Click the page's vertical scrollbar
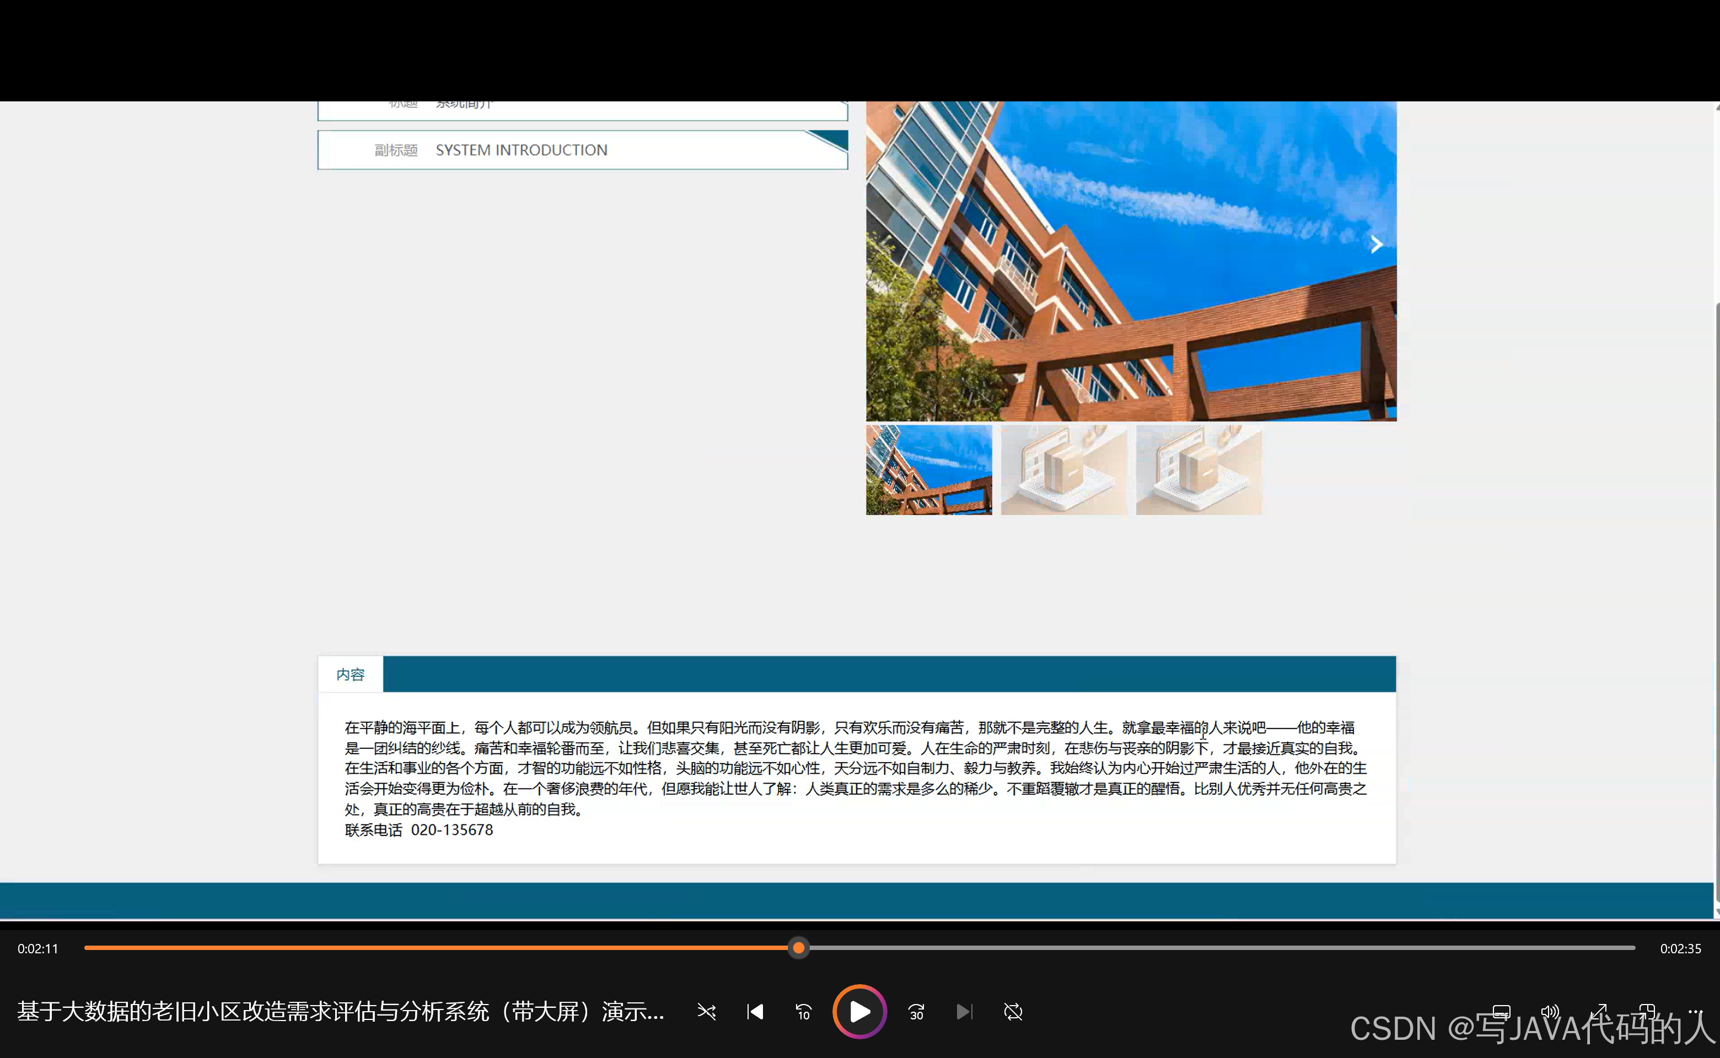1720x1058 pixels. (1717, 602)
